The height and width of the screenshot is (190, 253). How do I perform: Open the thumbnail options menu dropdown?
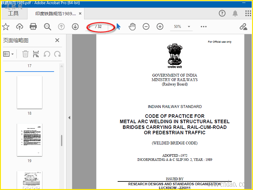click(9, 54)
